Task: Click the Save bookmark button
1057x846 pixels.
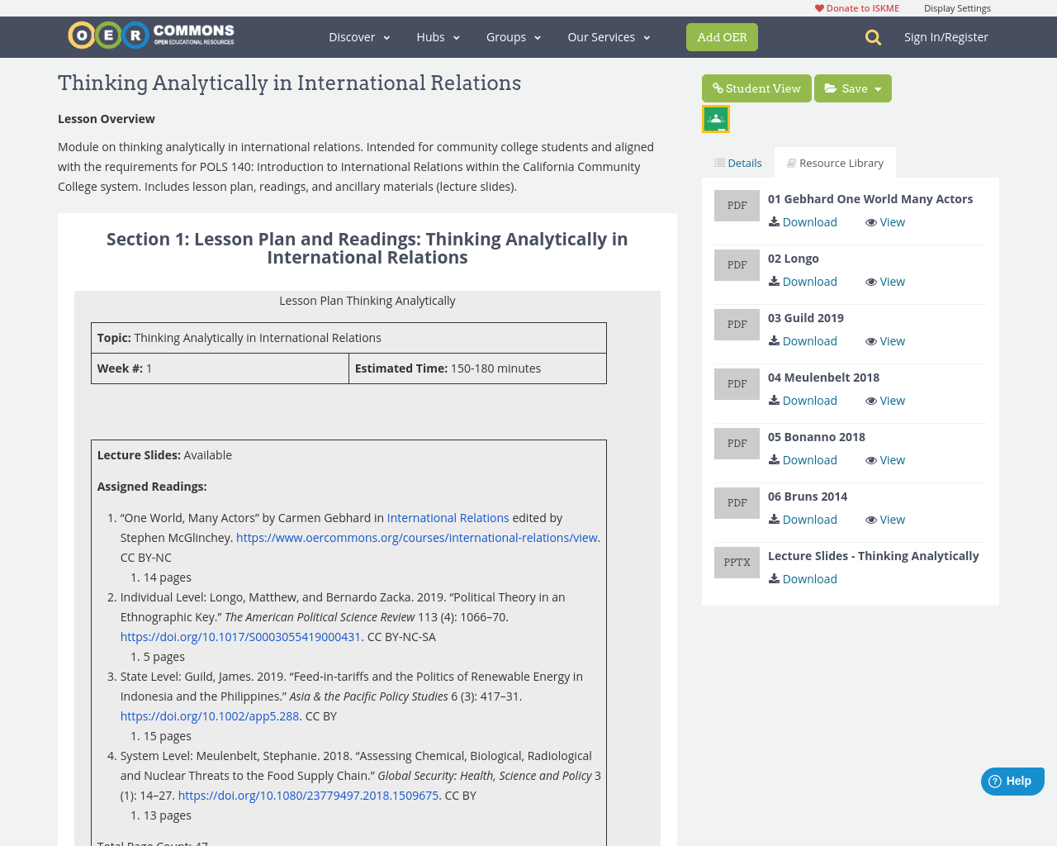Action: [x=844, y=87]
